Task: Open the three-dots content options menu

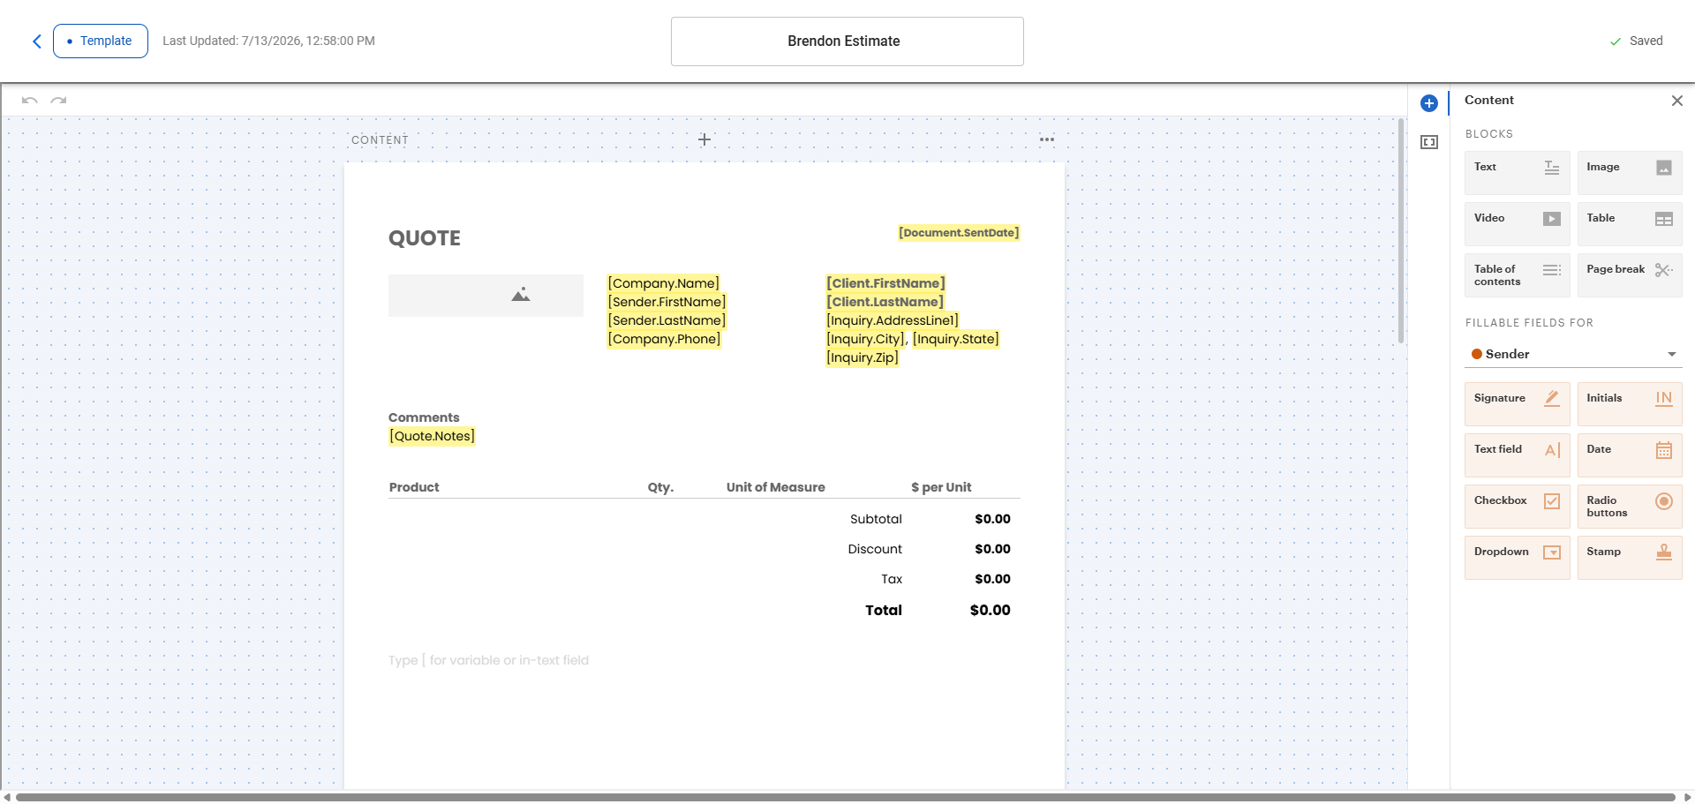Action: (x=1047, y=139)
